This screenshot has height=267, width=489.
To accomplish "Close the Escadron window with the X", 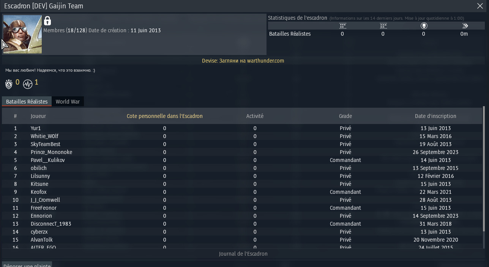I will coord(480,6).
